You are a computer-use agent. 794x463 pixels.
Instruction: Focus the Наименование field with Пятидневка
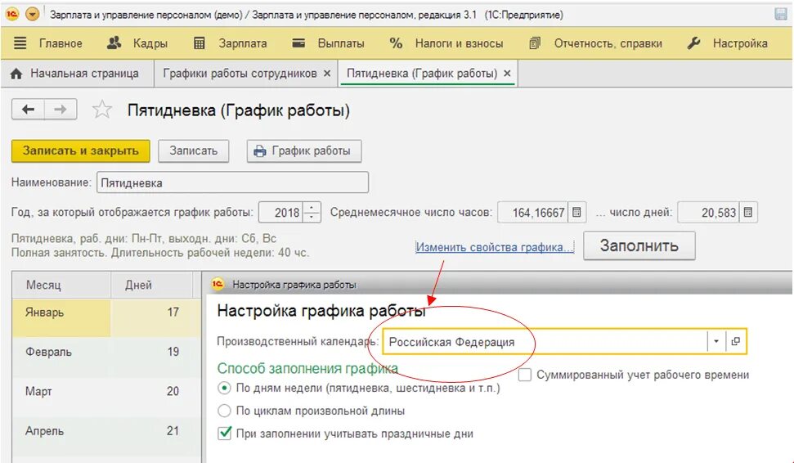point(232,182)
